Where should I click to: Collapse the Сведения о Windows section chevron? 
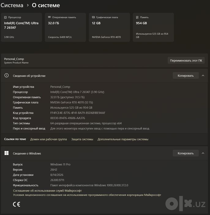[203, 153]
